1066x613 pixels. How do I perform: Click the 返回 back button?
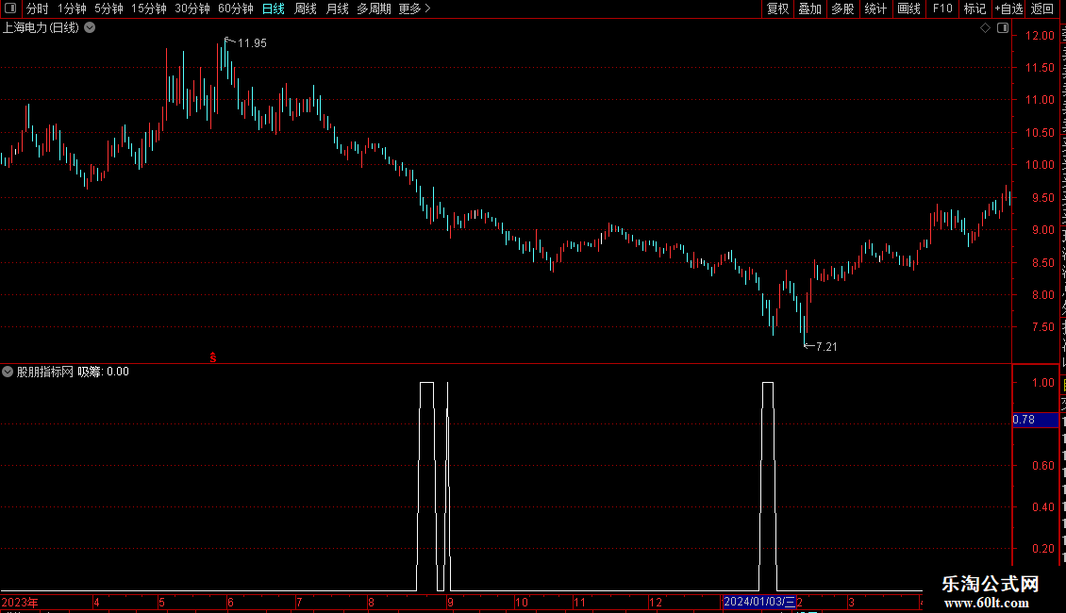[1041, 8]
